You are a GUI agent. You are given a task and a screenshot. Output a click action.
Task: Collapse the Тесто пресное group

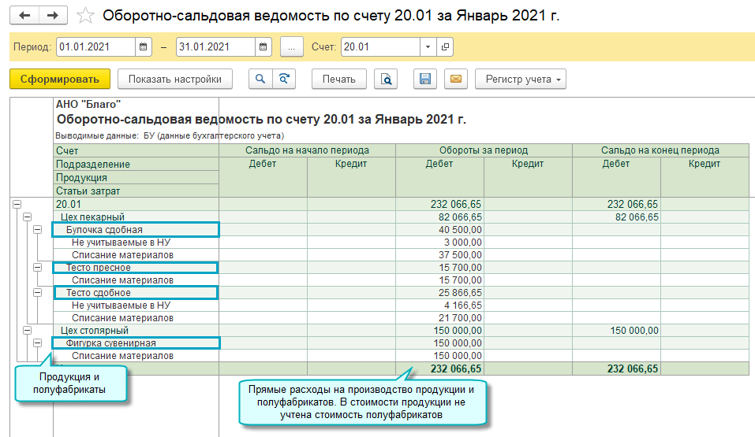click(x=37, y=267)
